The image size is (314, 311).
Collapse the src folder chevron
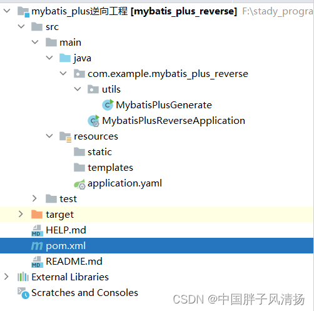pyautogui.click(x=21, y=26)
